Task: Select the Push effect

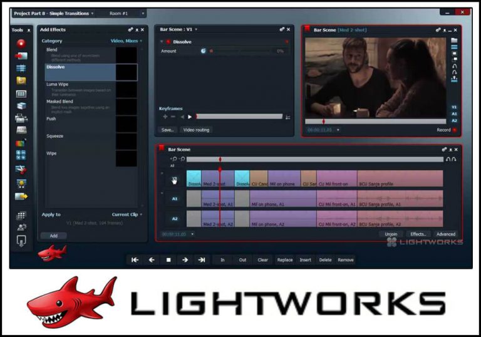Action: (91, 123)
